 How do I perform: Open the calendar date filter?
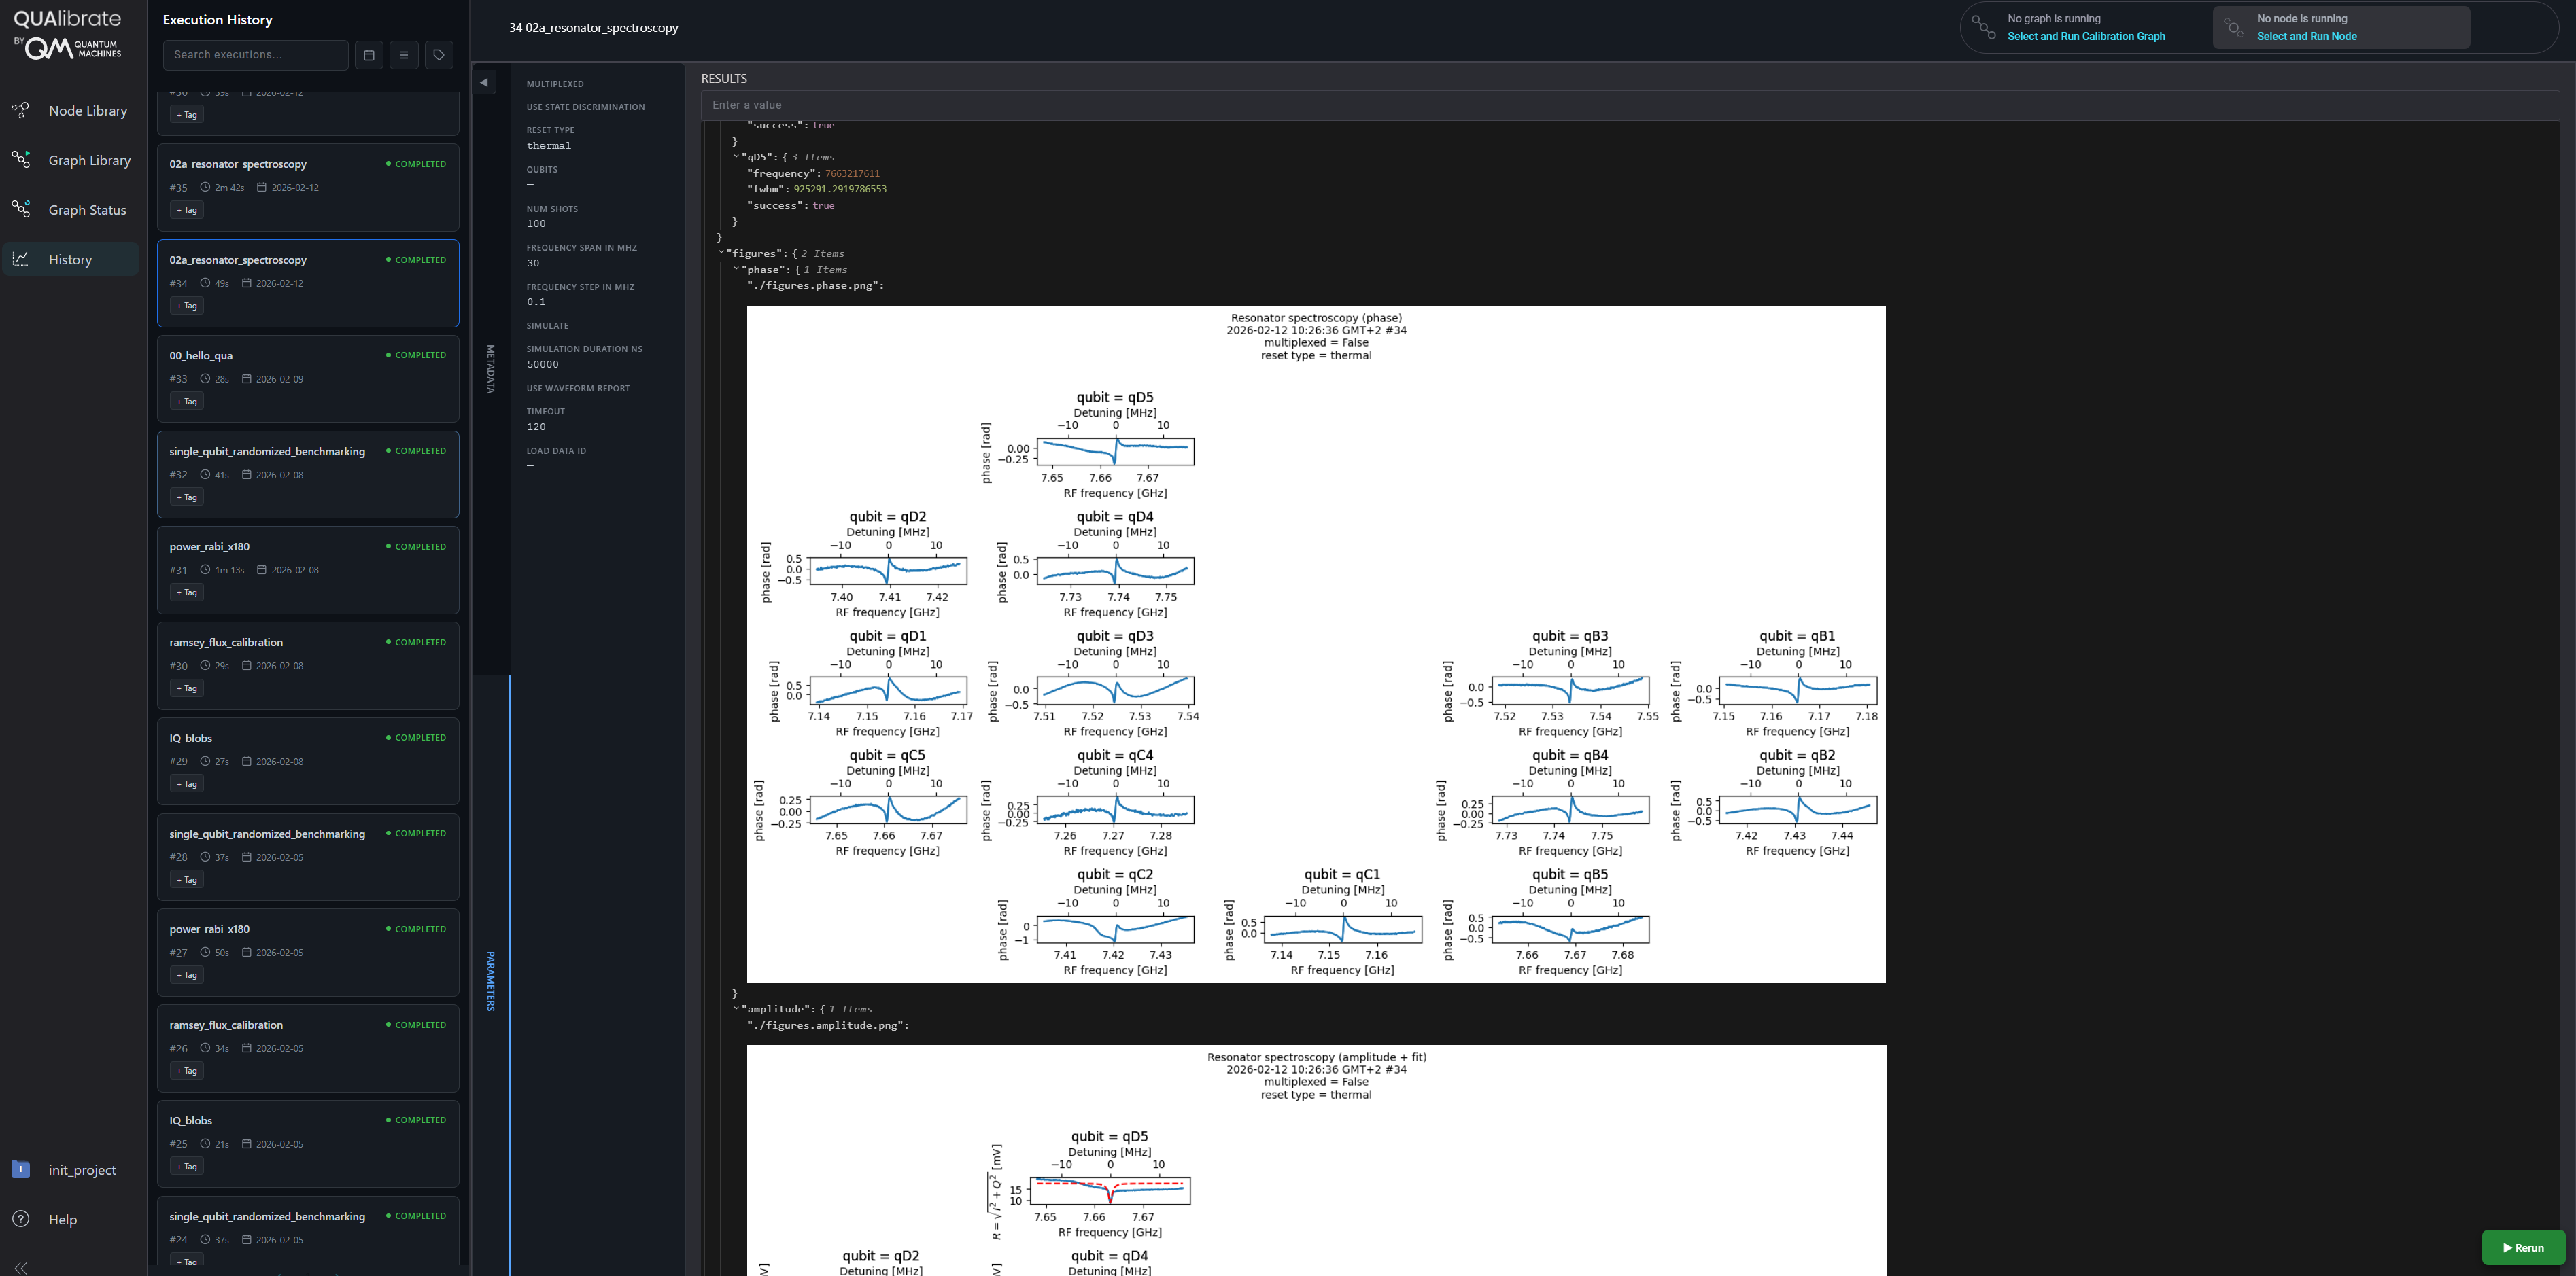point(369,55)
